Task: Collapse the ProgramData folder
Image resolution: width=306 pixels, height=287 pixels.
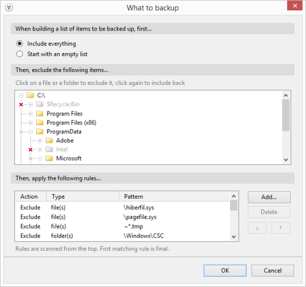Action: point(31,132)
